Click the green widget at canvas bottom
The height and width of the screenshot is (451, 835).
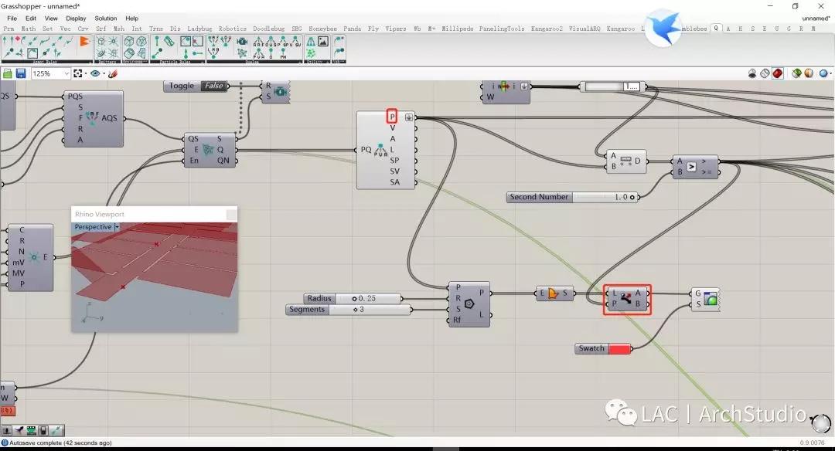pos(32,430)
